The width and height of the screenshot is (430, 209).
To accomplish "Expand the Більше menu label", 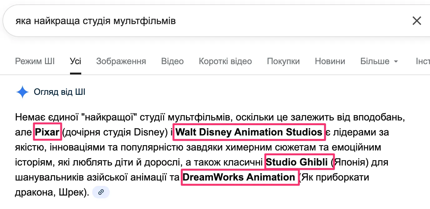I will 375,61.
